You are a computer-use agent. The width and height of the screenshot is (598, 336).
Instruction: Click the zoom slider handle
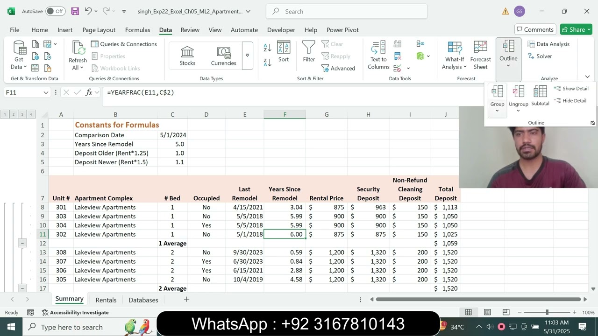click(547, 312)
